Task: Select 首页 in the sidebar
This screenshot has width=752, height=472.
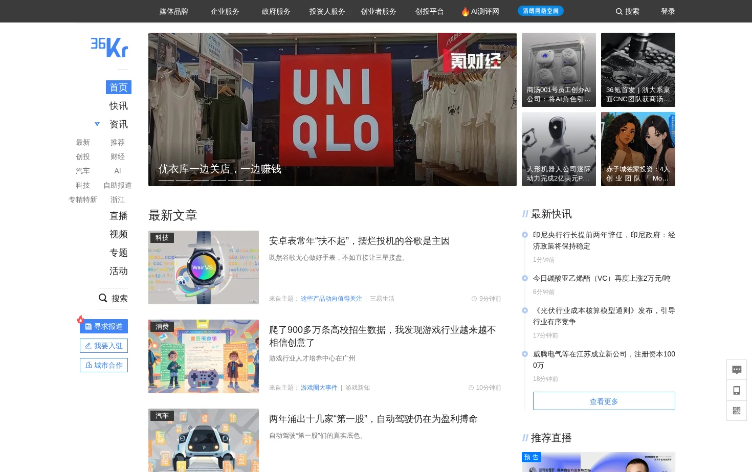Action: click(119, 87)
